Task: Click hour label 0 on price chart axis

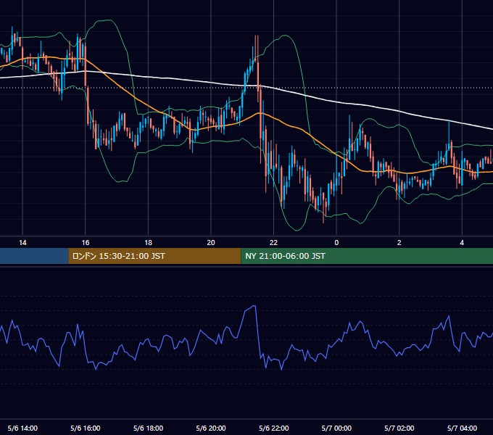Action: 336,243
